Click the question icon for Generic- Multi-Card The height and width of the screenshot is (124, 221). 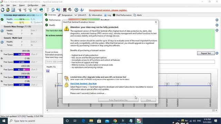click(x=2, y=42)
